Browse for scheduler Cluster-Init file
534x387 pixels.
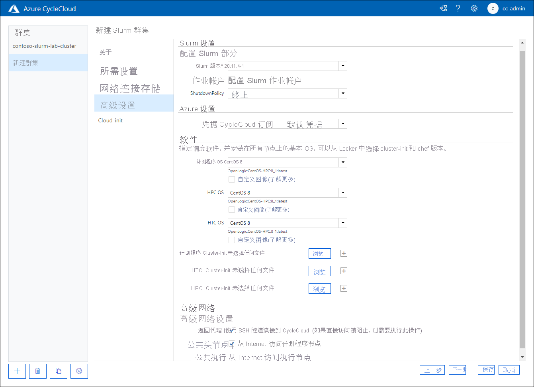coord(320,253)
